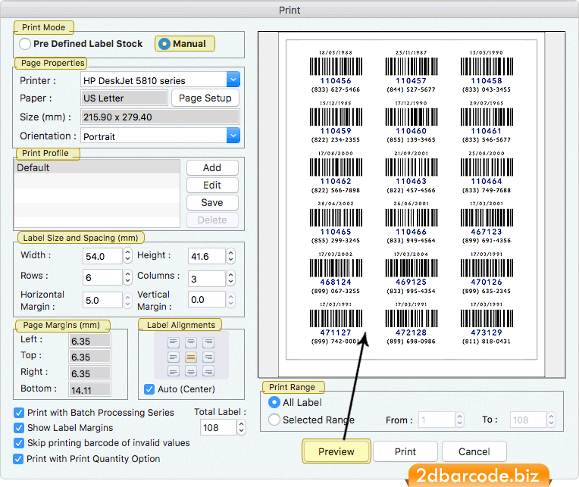This screenshot has height=487, width=579.
Task: Toggle Skip printing barcode of invalid values
Action: coord(18,443)
